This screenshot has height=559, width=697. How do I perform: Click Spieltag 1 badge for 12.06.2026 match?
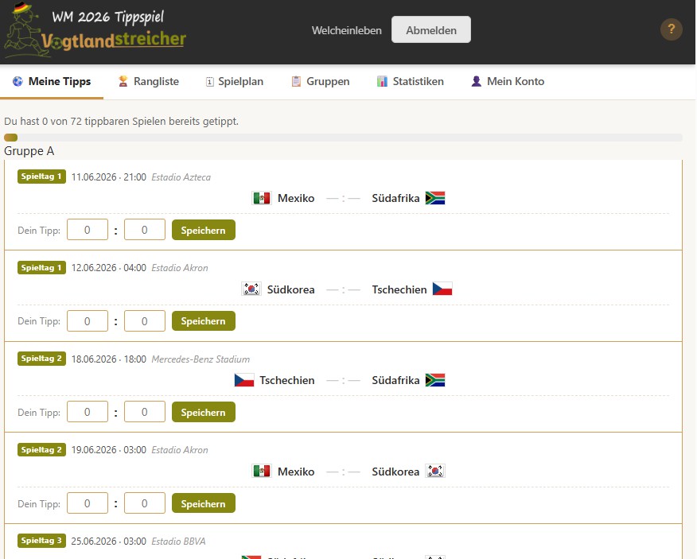click(42, 267)
